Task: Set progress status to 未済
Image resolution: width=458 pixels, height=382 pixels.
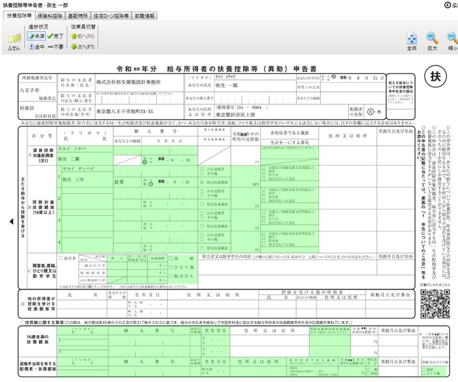Action: coord(36,36)
